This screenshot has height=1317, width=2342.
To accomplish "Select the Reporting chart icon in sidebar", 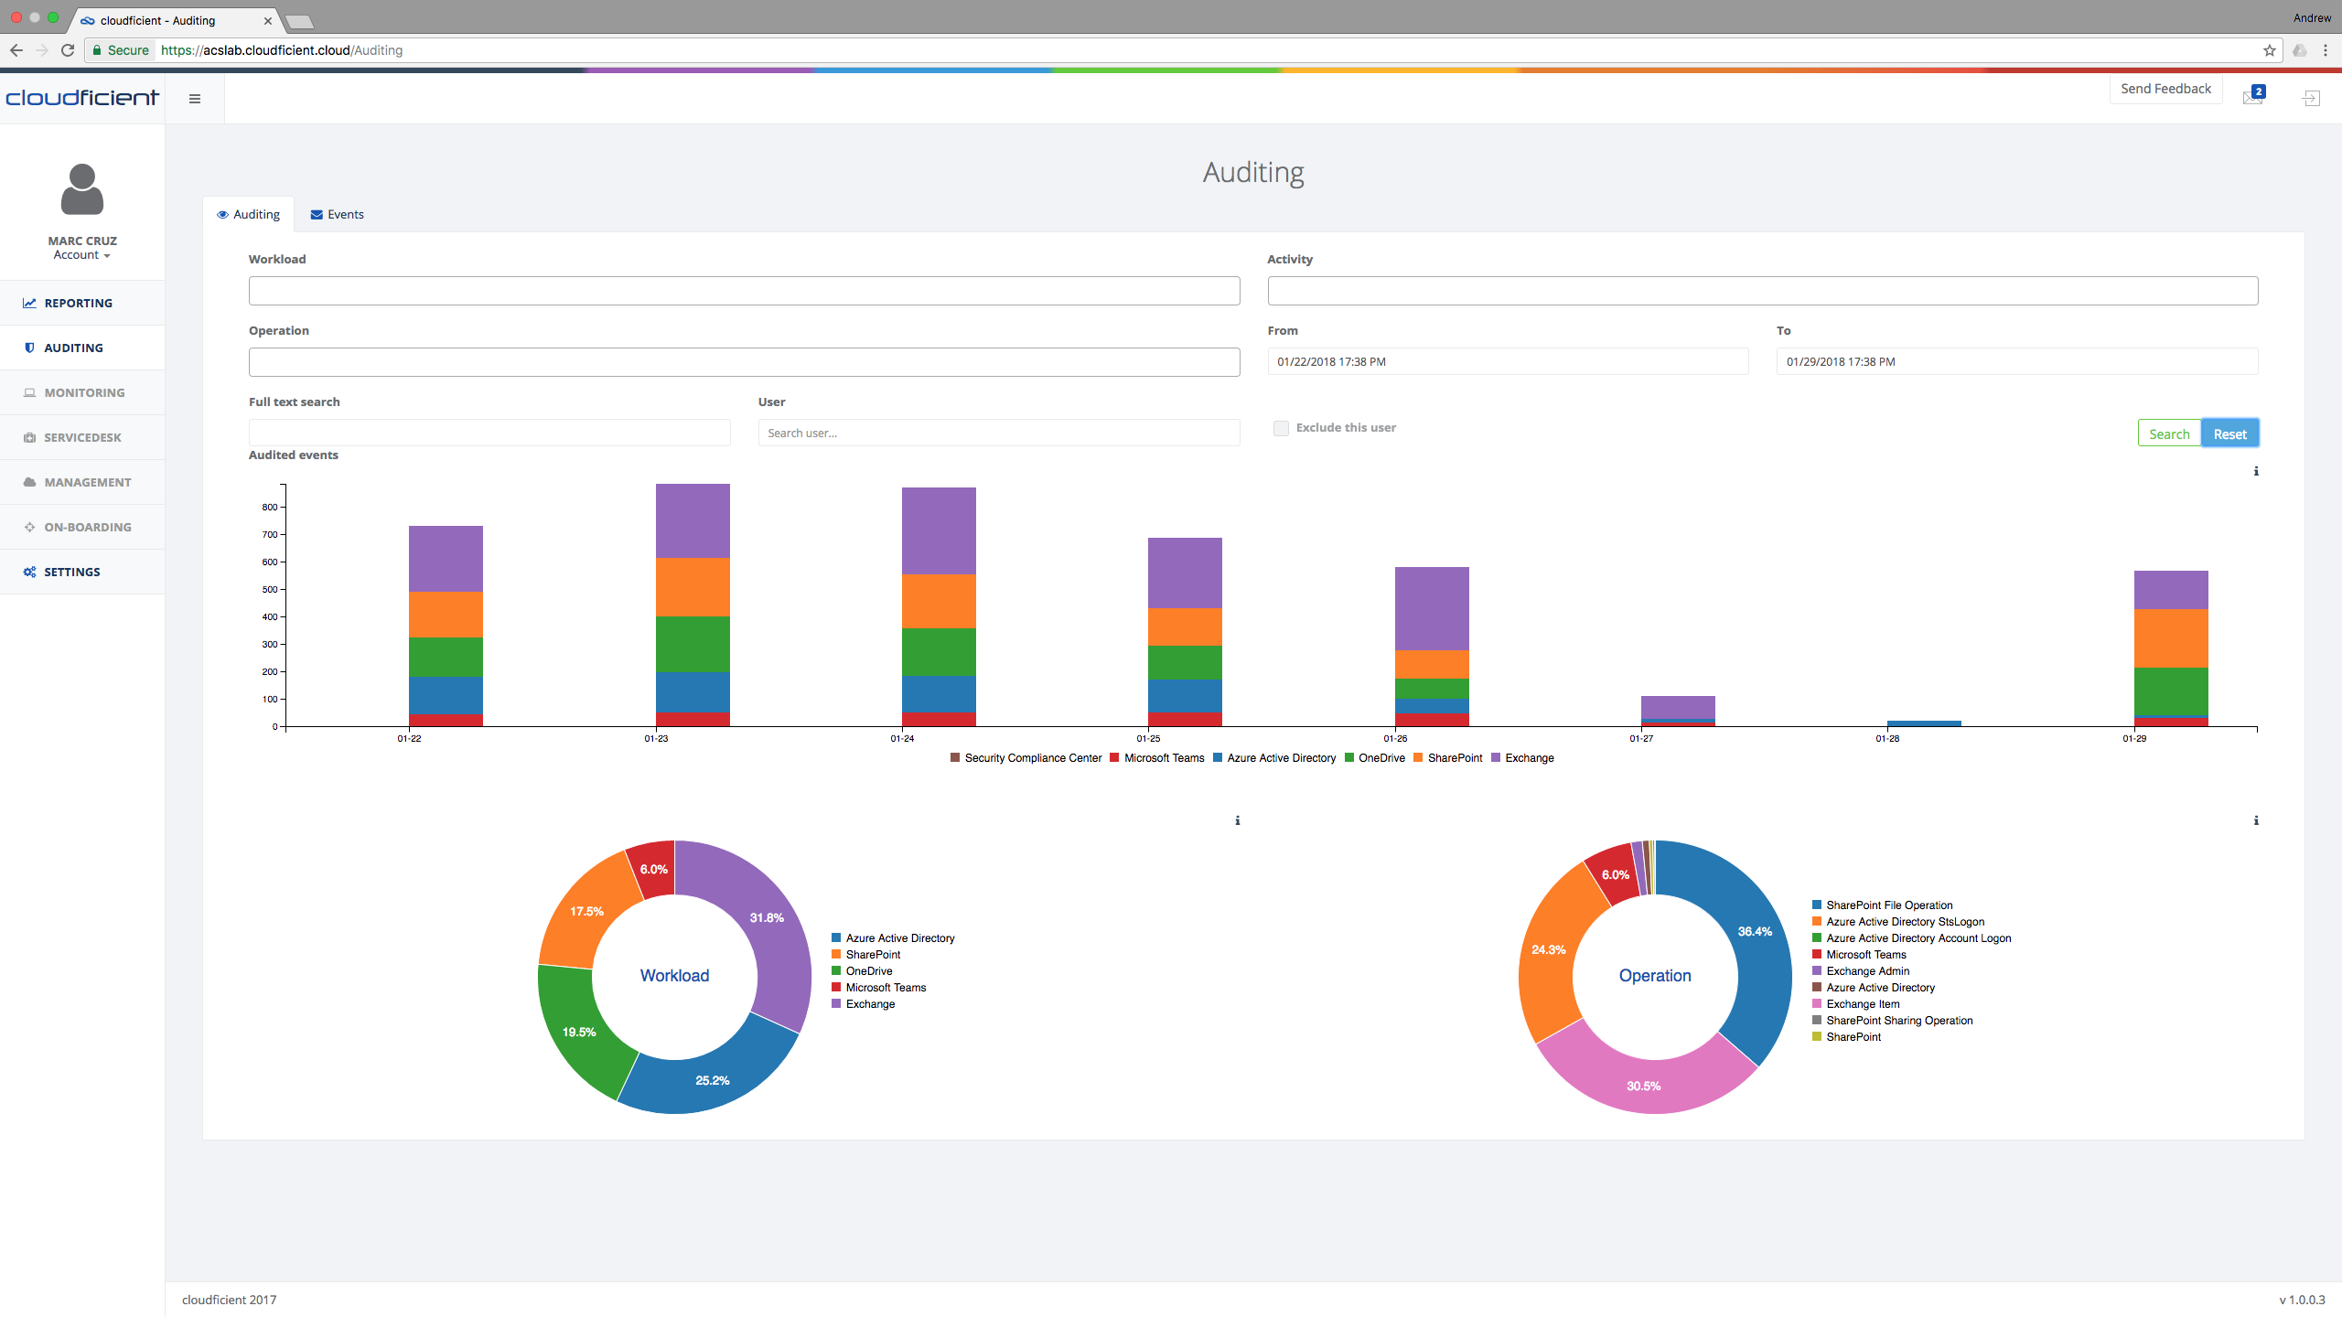I will (x=28, y=303).
